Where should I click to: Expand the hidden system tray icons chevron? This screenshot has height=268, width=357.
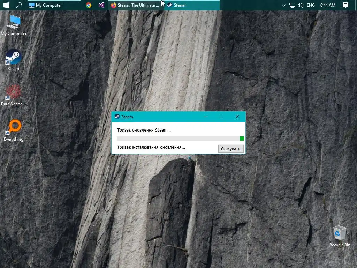pyautogui.click(x=283, y=5)
